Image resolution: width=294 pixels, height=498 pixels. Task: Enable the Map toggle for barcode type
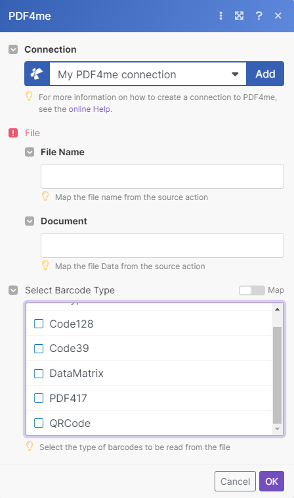click(x=252, y=290)
